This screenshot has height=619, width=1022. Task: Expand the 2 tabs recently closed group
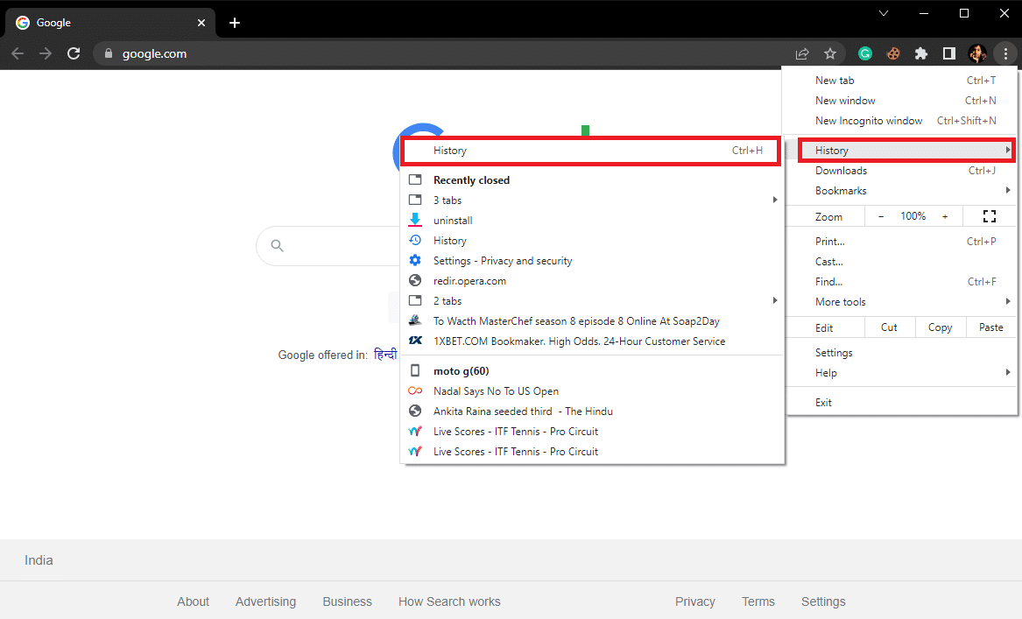click(x=592, y=301)
